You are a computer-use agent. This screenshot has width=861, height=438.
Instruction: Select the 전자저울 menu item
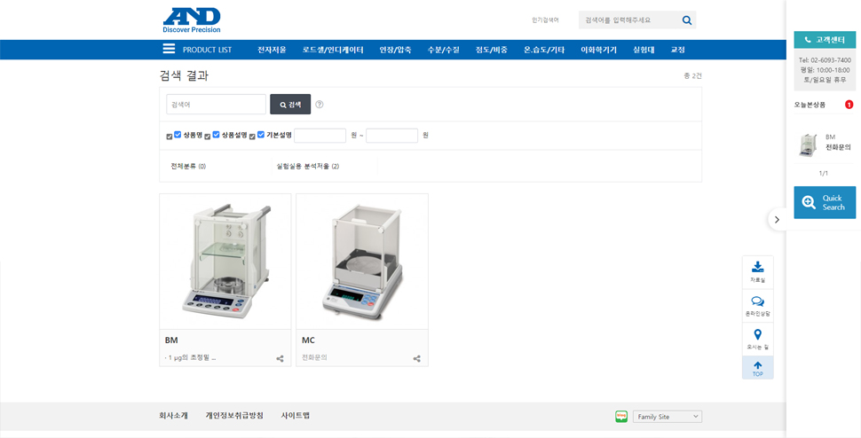272,50
